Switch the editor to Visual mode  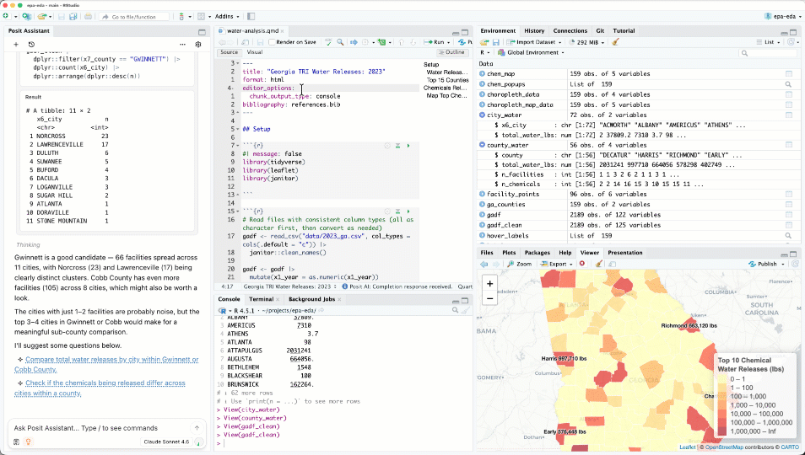pos(255,52)
